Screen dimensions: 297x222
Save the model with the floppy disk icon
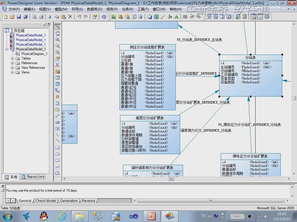pyautogui.click(x=19, y=17)
